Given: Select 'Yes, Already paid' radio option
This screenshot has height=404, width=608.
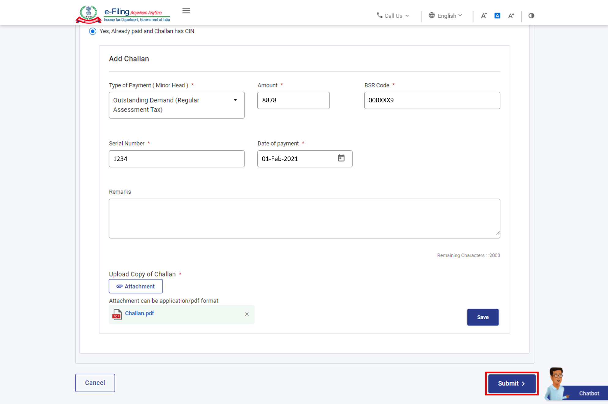Looking at the screenshot, I should point(93,31).
